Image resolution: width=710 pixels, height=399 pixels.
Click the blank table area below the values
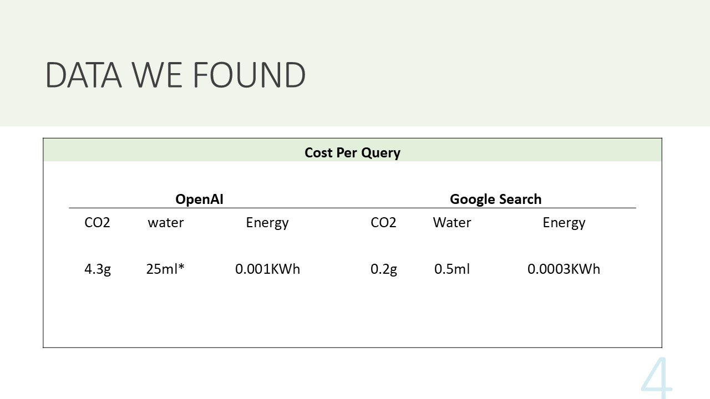(352, 316)
